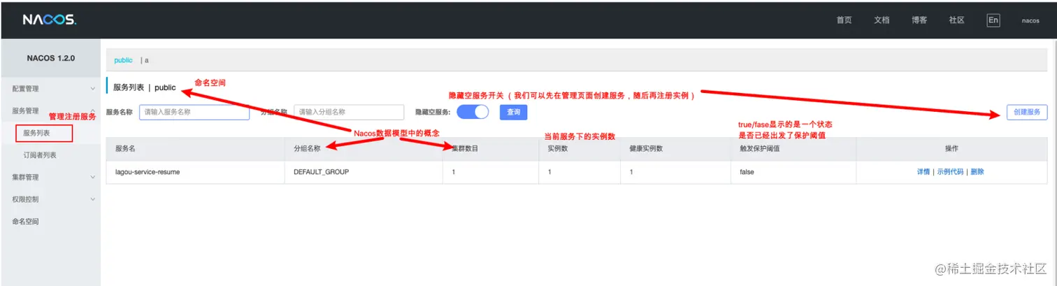1057x286 pixels.
Task: Open 博客 in the top navigation
Action: pyautogui.click(x=919, y=20)
